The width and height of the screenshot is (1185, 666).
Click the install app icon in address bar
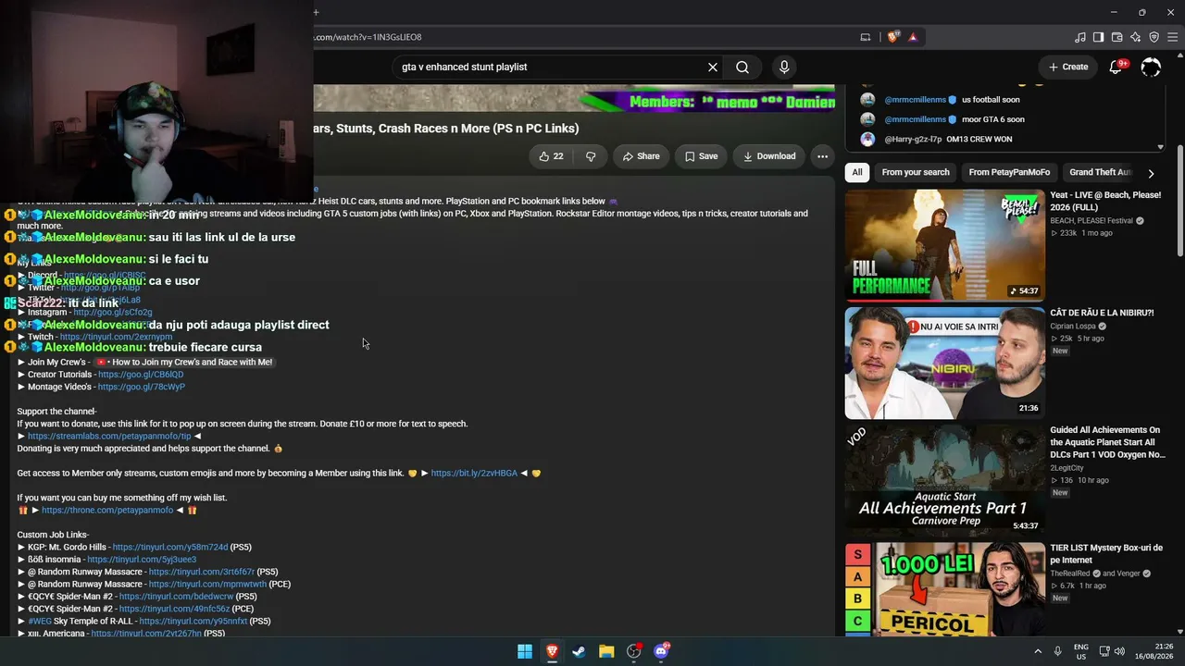point(866,37)
